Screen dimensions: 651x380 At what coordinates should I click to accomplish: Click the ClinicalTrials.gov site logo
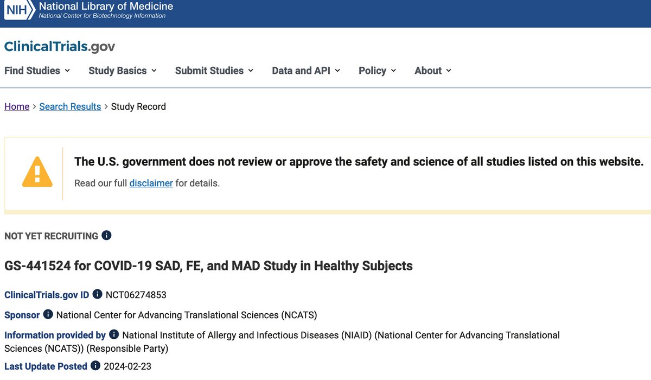(60, 47)
